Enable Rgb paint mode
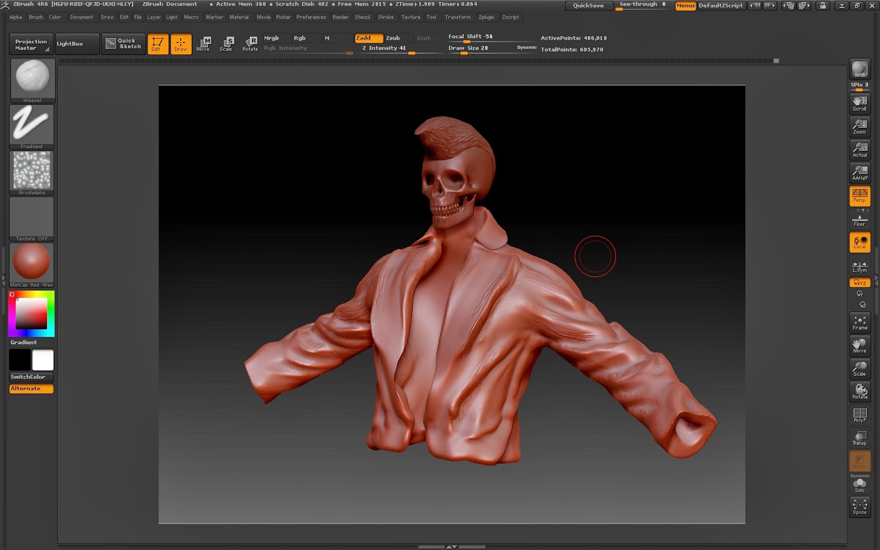 point(305,38)
